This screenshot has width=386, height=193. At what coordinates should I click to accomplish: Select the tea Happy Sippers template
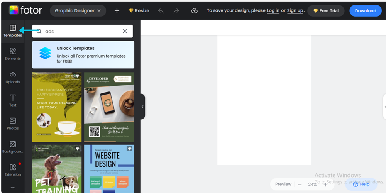point(57,107)
